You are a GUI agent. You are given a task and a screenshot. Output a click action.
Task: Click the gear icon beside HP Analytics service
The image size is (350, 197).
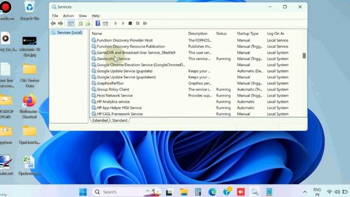point(94,101)
